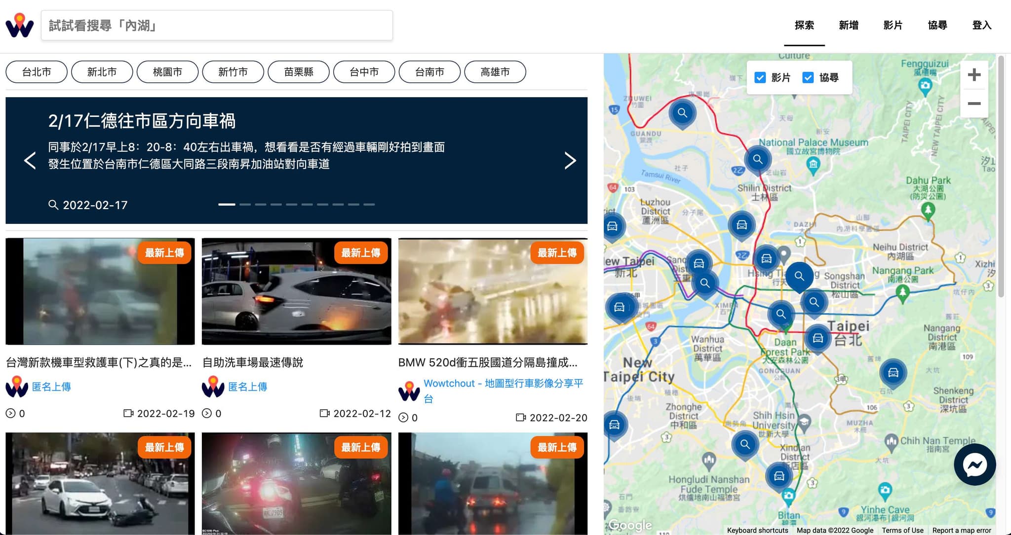Advance the carousel with the right arrow
1011x535 pixels.
click(570, 160)
